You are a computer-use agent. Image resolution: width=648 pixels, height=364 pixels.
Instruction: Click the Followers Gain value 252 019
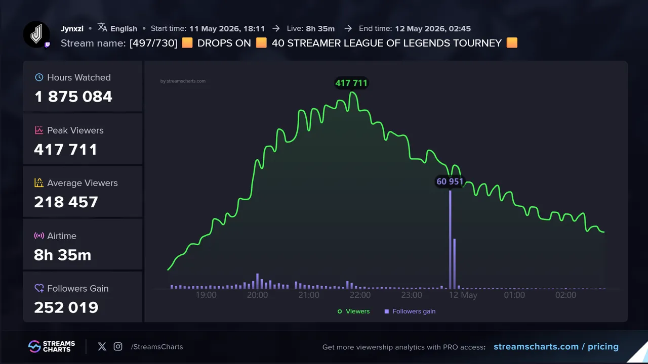click(66, 307)
